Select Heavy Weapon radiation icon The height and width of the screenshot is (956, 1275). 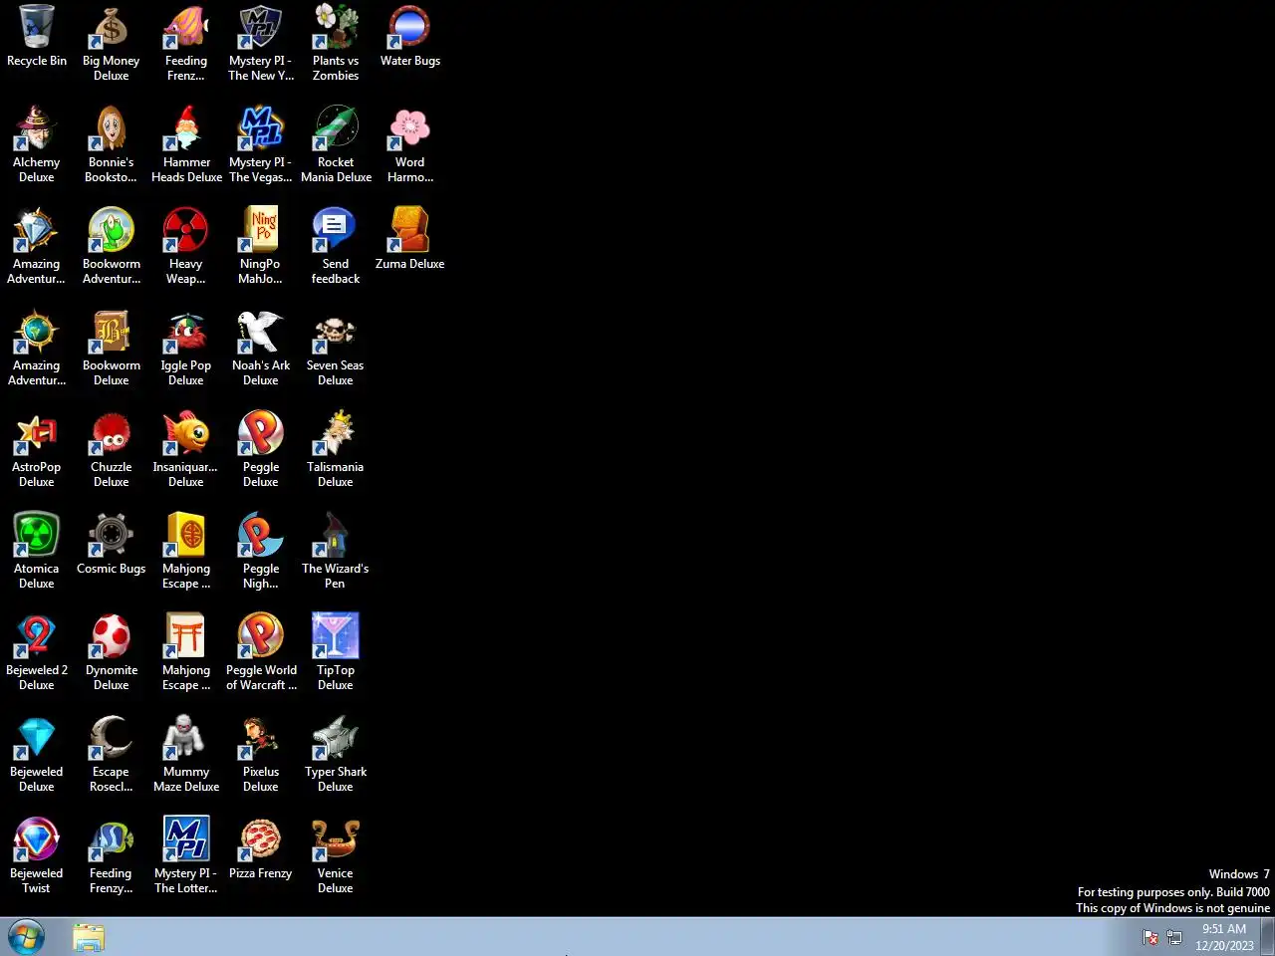[x=186, y=230]
